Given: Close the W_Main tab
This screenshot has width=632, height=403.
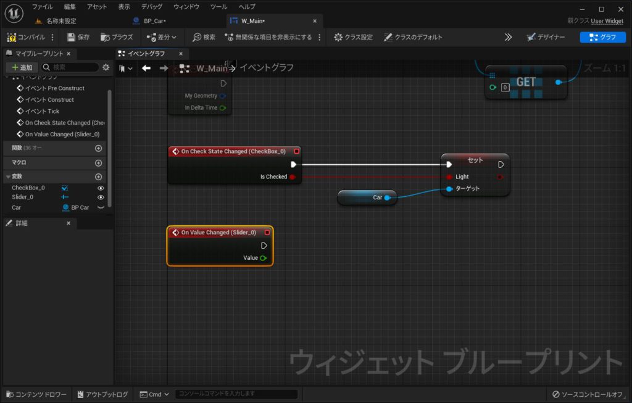Looking at the screenshot, I should [315, 21].
